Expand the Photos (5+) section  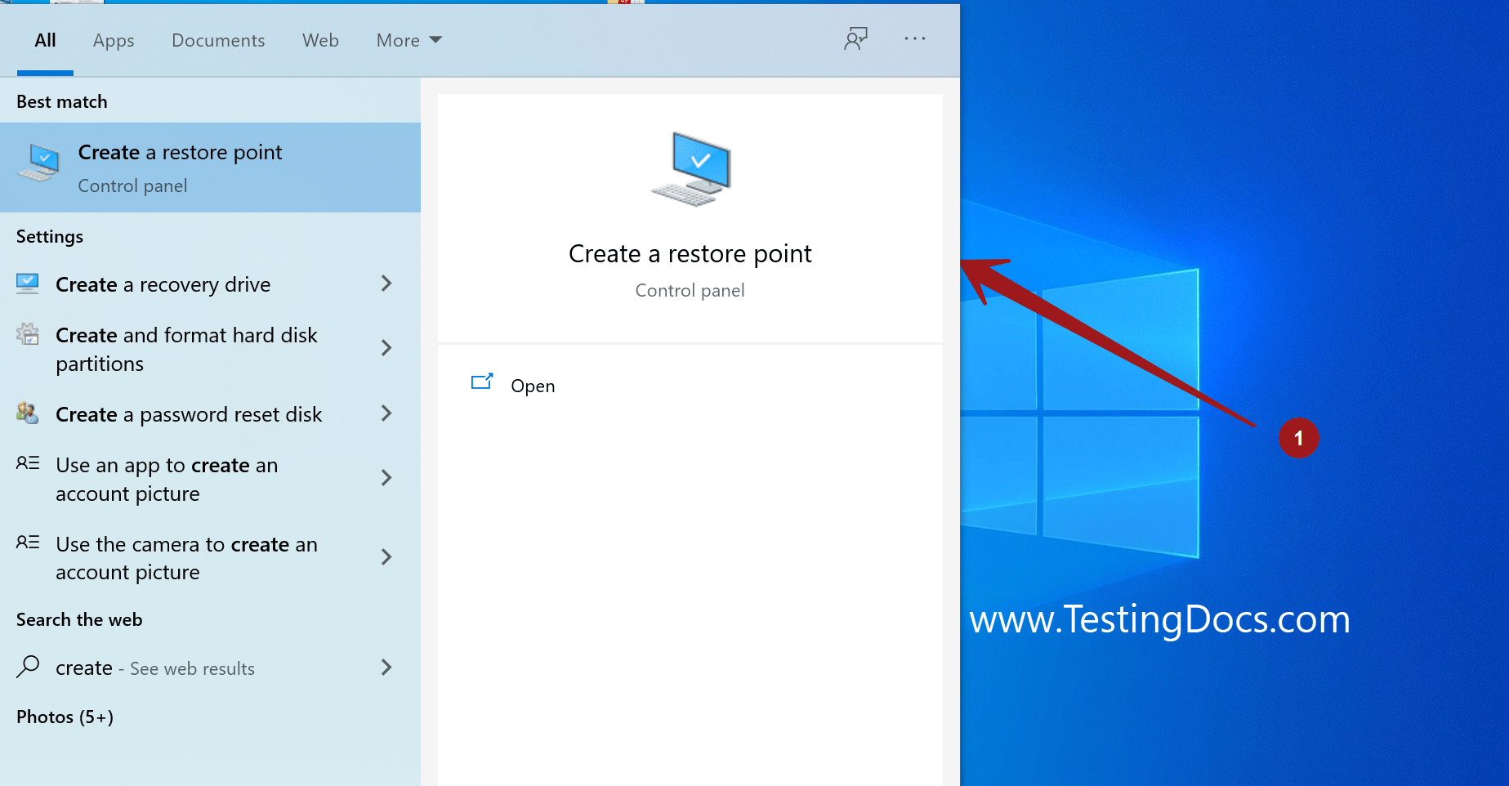[64, 717]
